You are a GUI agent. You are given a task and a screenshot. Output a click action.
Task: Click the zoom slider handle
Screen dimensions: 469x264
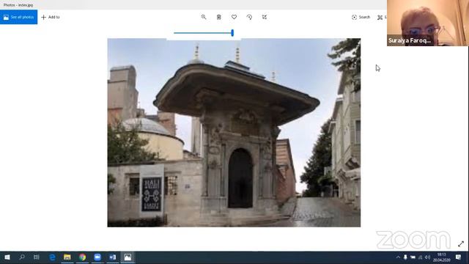click(x=232, y=33)
